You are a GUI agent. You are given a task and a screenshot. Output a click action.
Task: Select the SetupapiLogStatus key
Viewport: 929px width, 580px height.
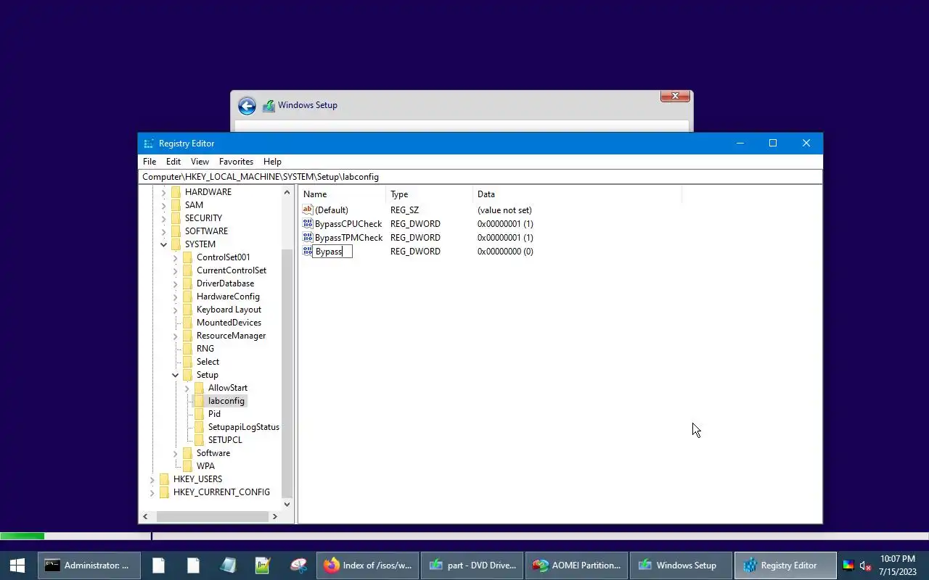click(243, 427)
